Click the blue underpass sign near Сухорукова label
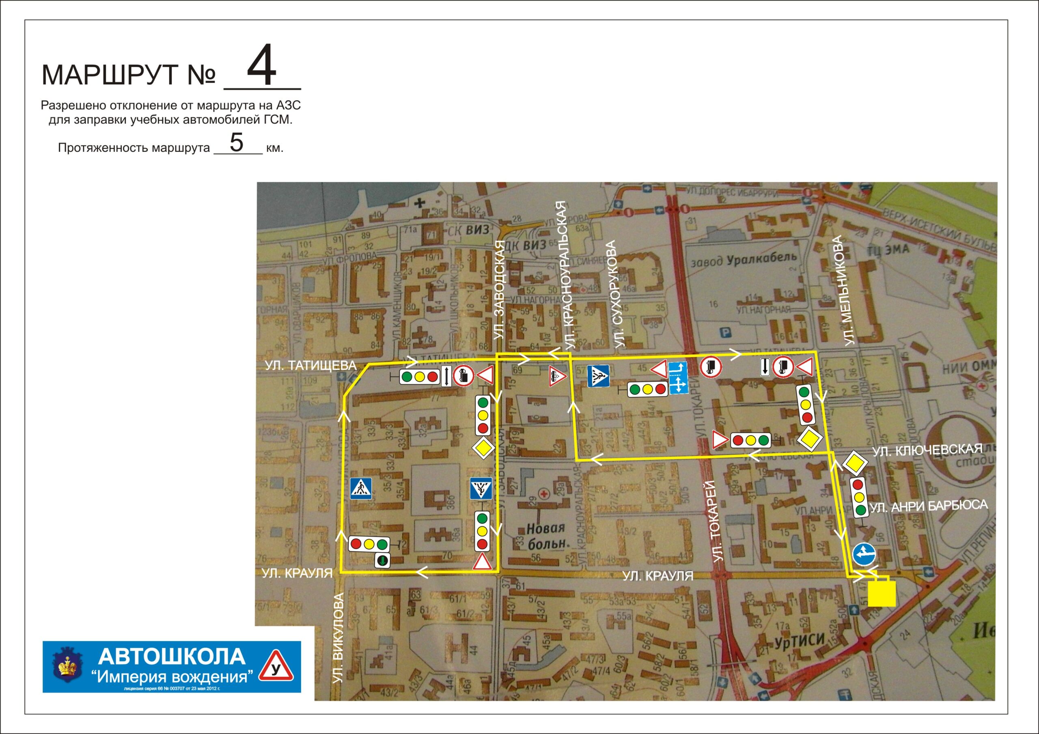1039x734 pixels. click(x=598, y=376)
